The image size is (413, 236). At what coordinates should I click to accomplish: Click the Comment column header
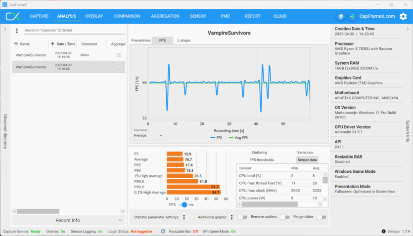pyautogui.click(x=89, y=44)
